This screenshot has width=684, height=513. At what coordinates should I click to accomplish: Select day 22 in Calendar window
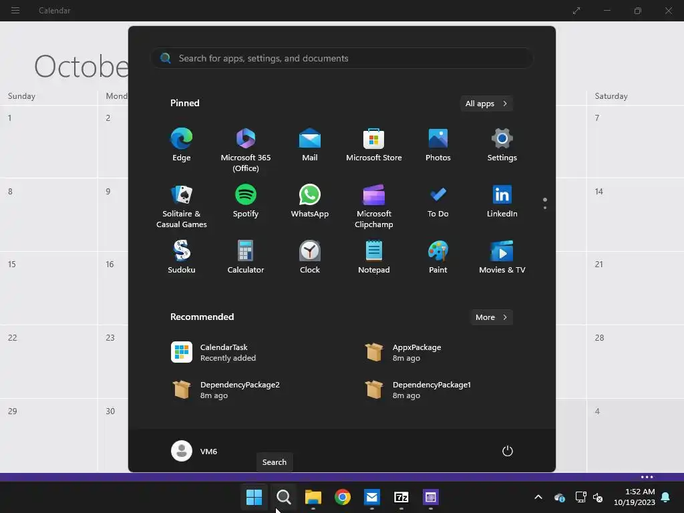click(x=49, y=361)
